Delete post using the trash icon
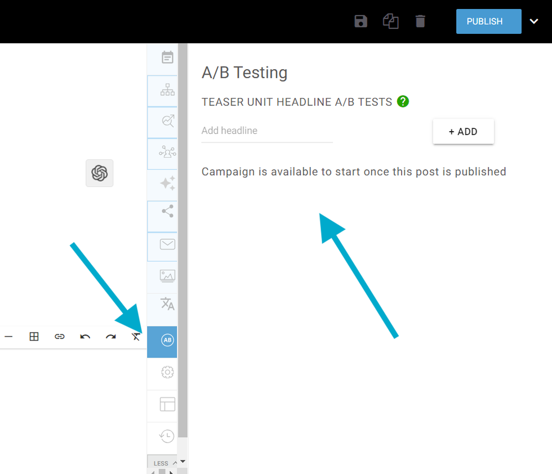 tap(420, 21)
